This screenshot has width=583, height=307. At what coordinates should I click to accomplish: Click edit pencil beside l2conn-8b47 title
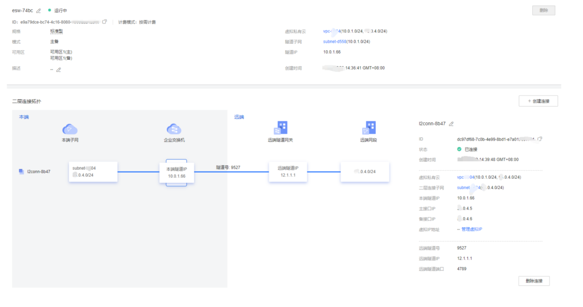point(451,124)
